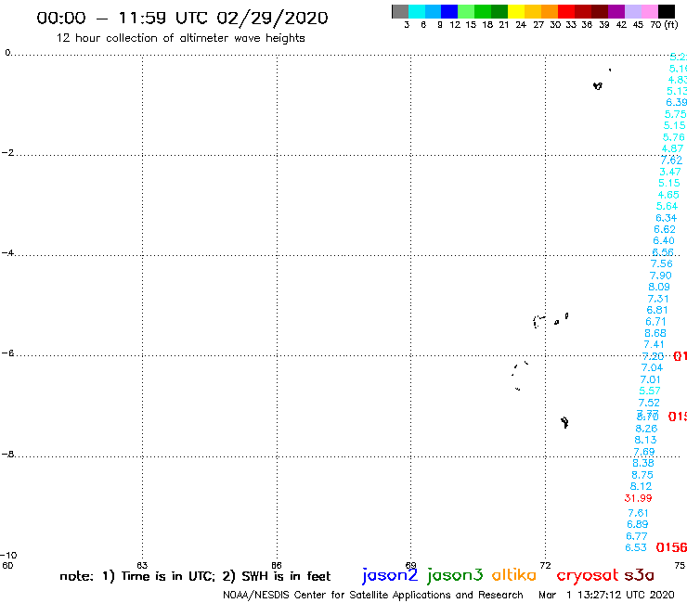
Task: Select the 8.38 wave height reading
Action: 642,463
